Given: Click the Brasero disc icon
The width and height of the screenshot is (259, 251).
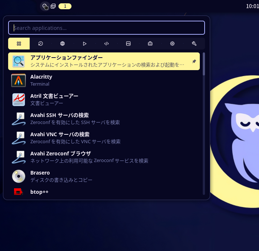Looking at the screenshot, I should tap(18, 176).
